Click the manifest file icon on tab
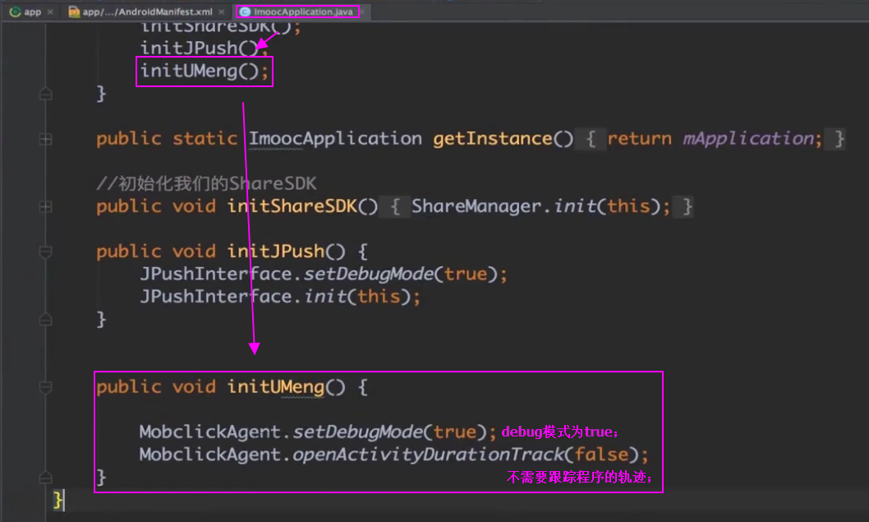This screenshot has height=522, width=869. (x=74, y=12)
